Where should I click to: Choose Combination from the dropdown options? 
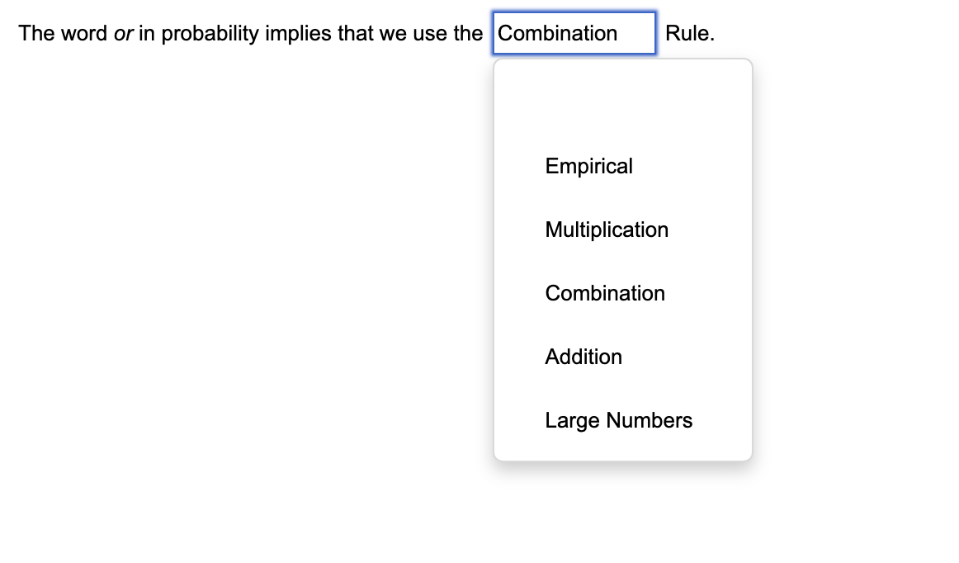[604, 293]
